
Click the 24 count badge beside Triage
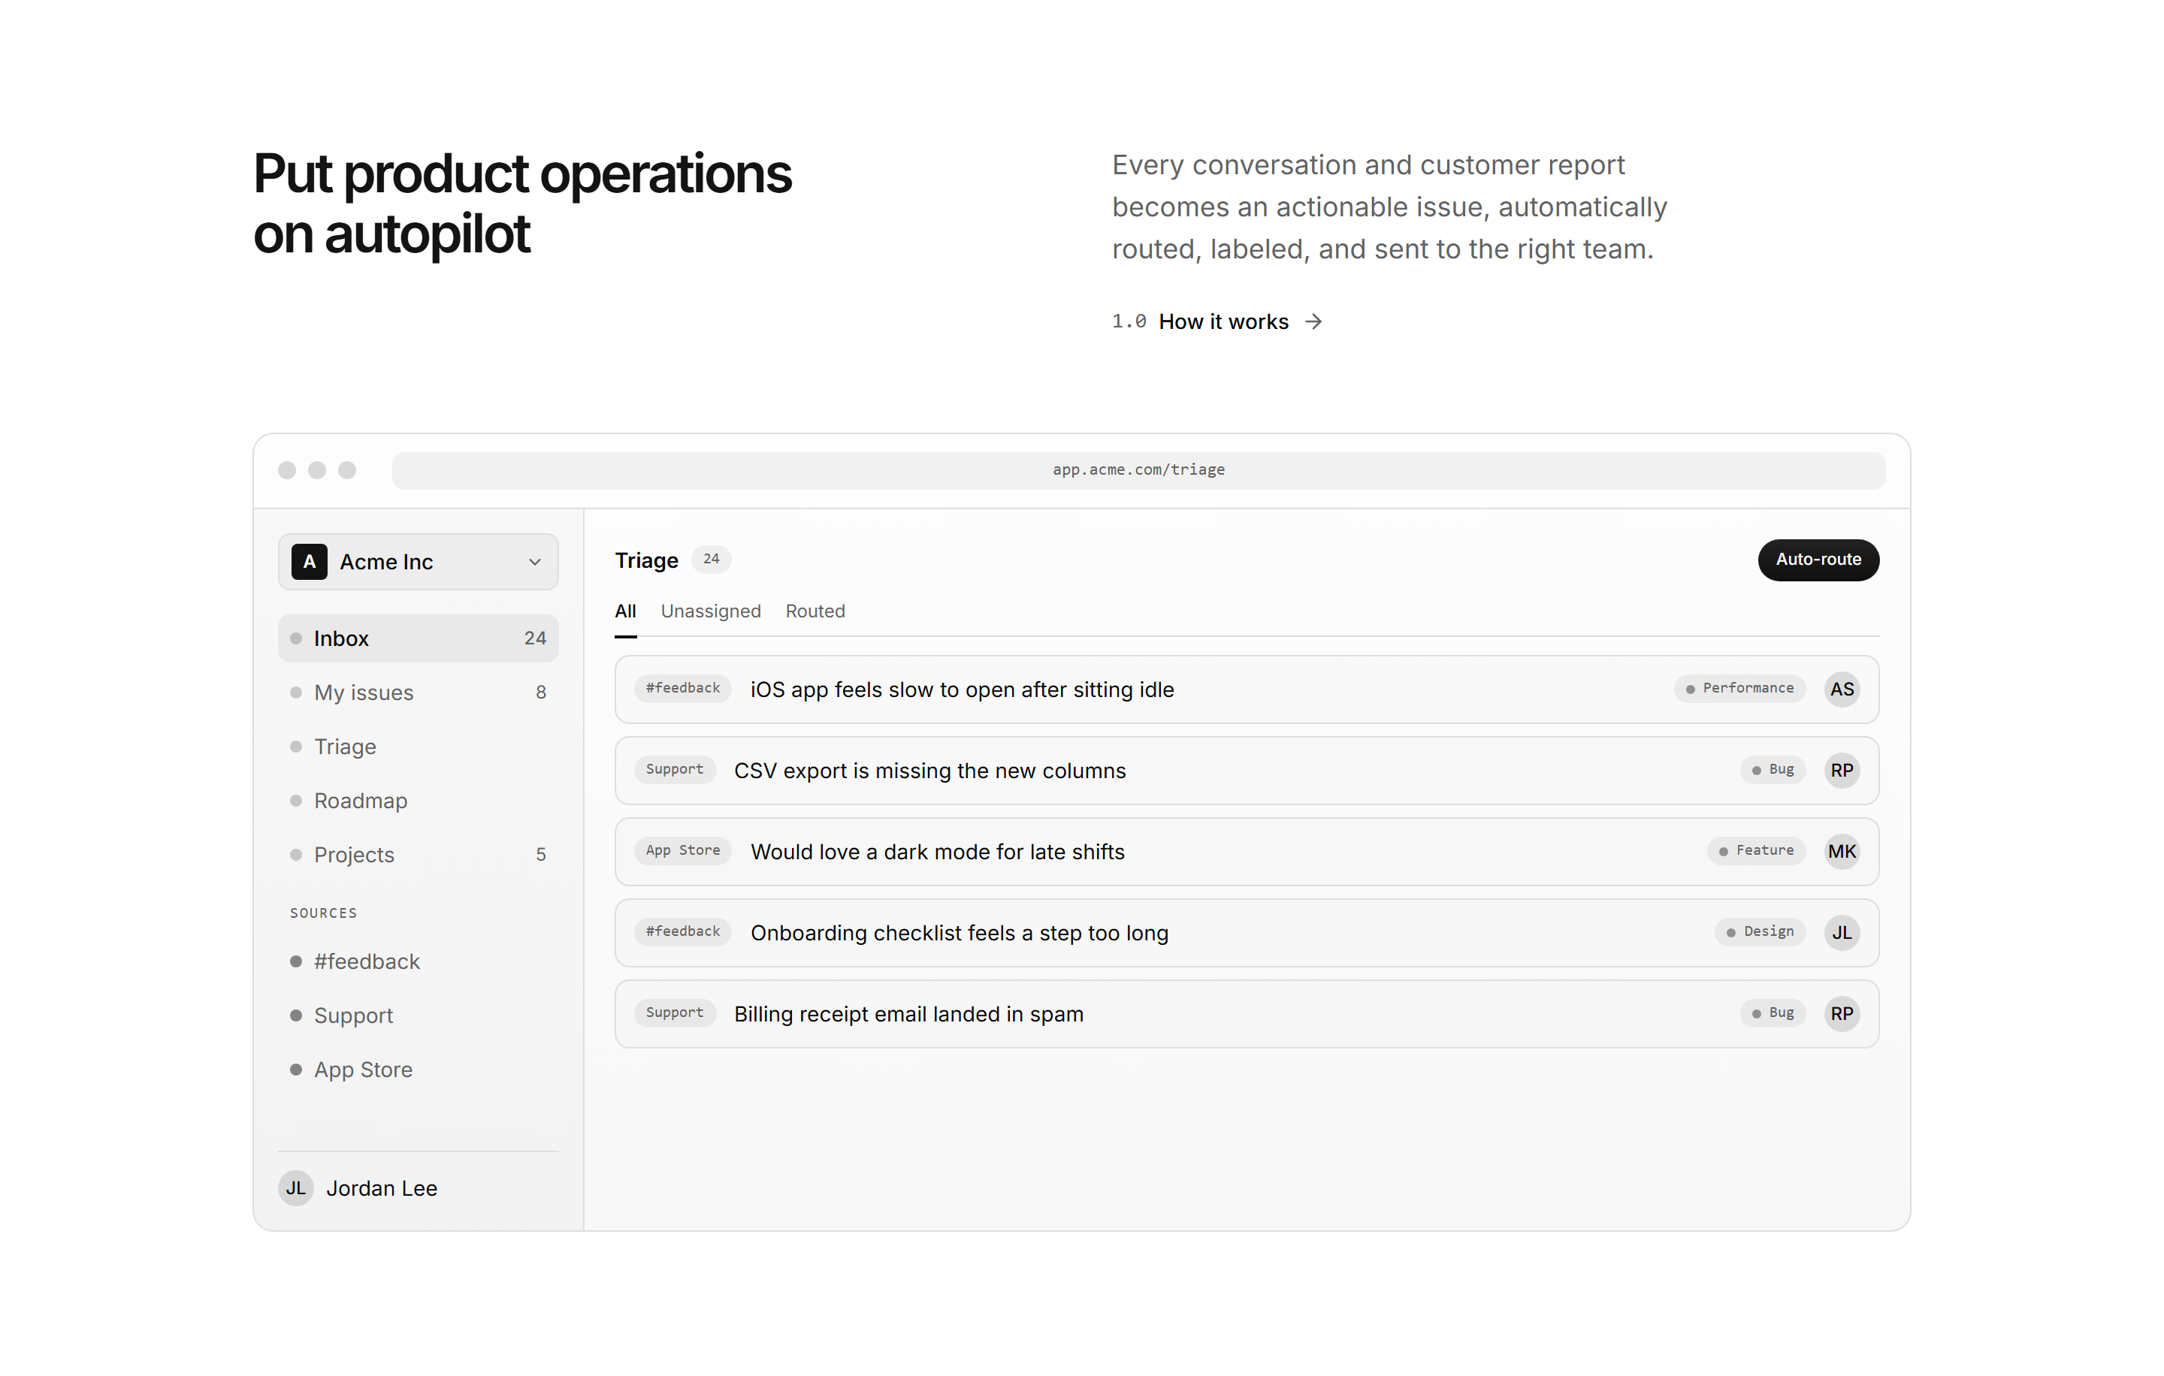711,560
